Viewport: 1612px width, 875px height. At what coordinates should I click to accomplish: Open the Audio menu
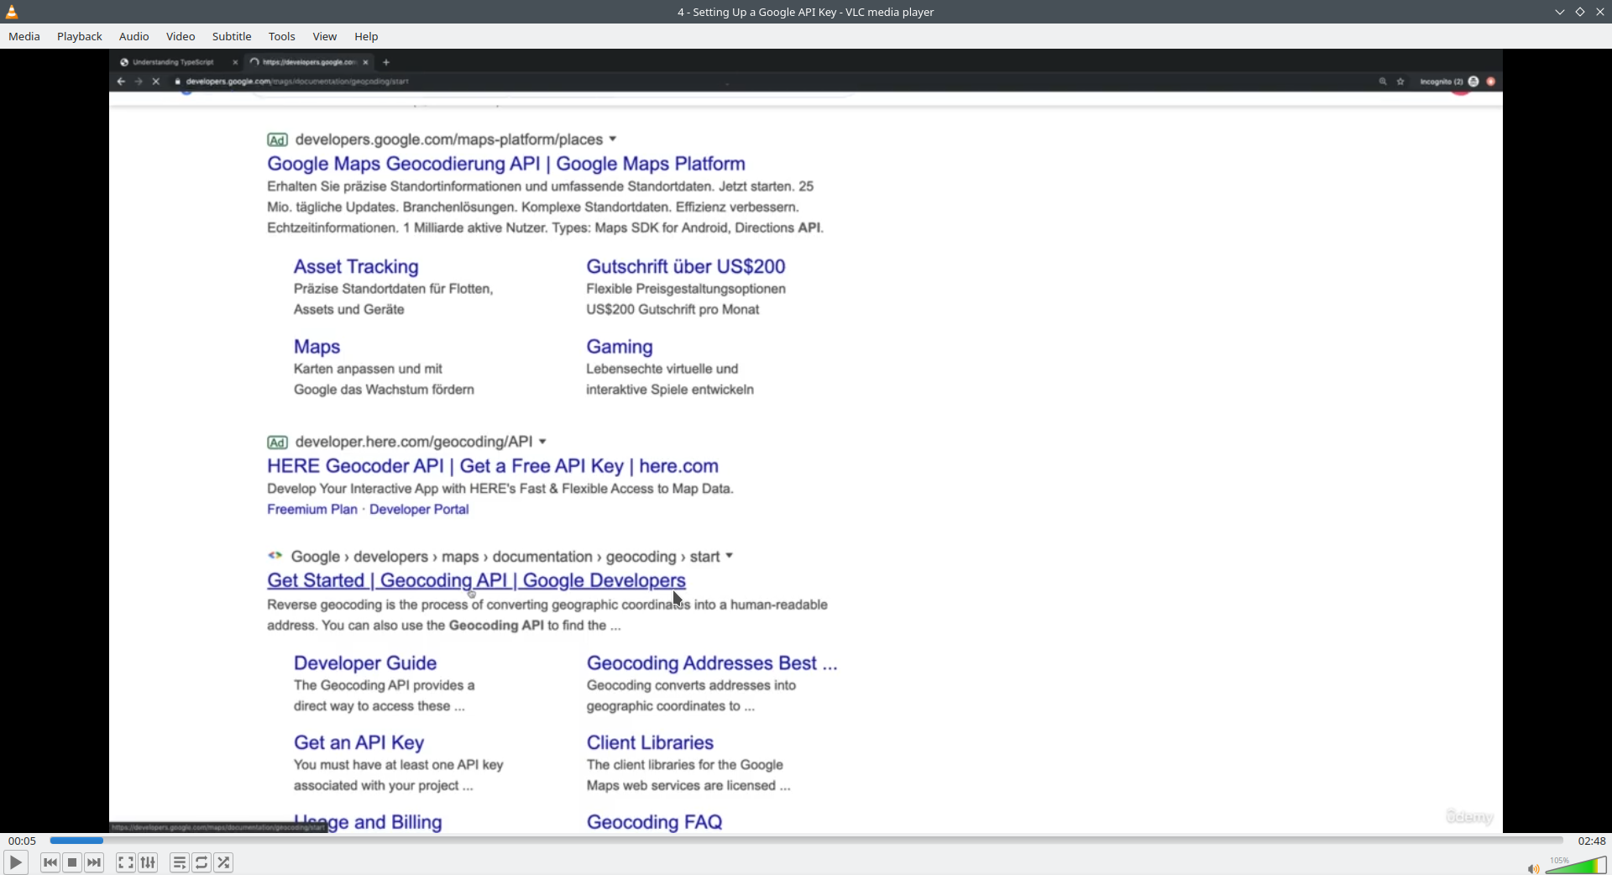coord(134,36)
